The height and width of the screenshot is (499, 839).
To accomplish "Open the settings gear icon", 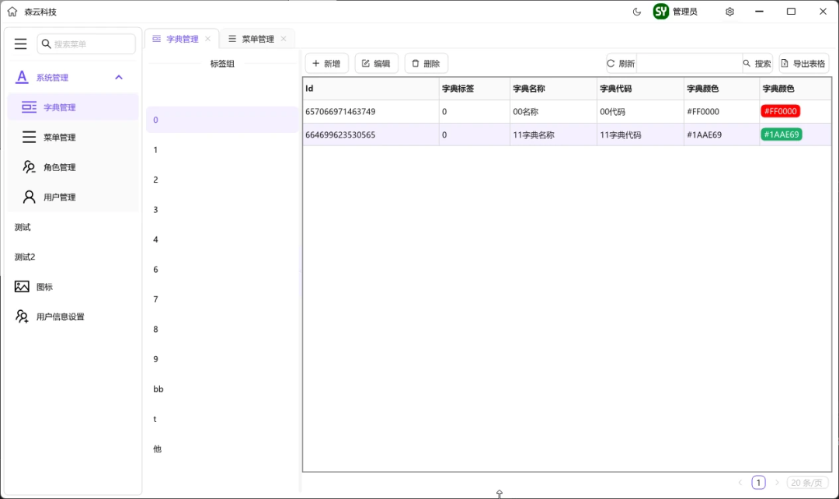I will click(x=729, y=12).
